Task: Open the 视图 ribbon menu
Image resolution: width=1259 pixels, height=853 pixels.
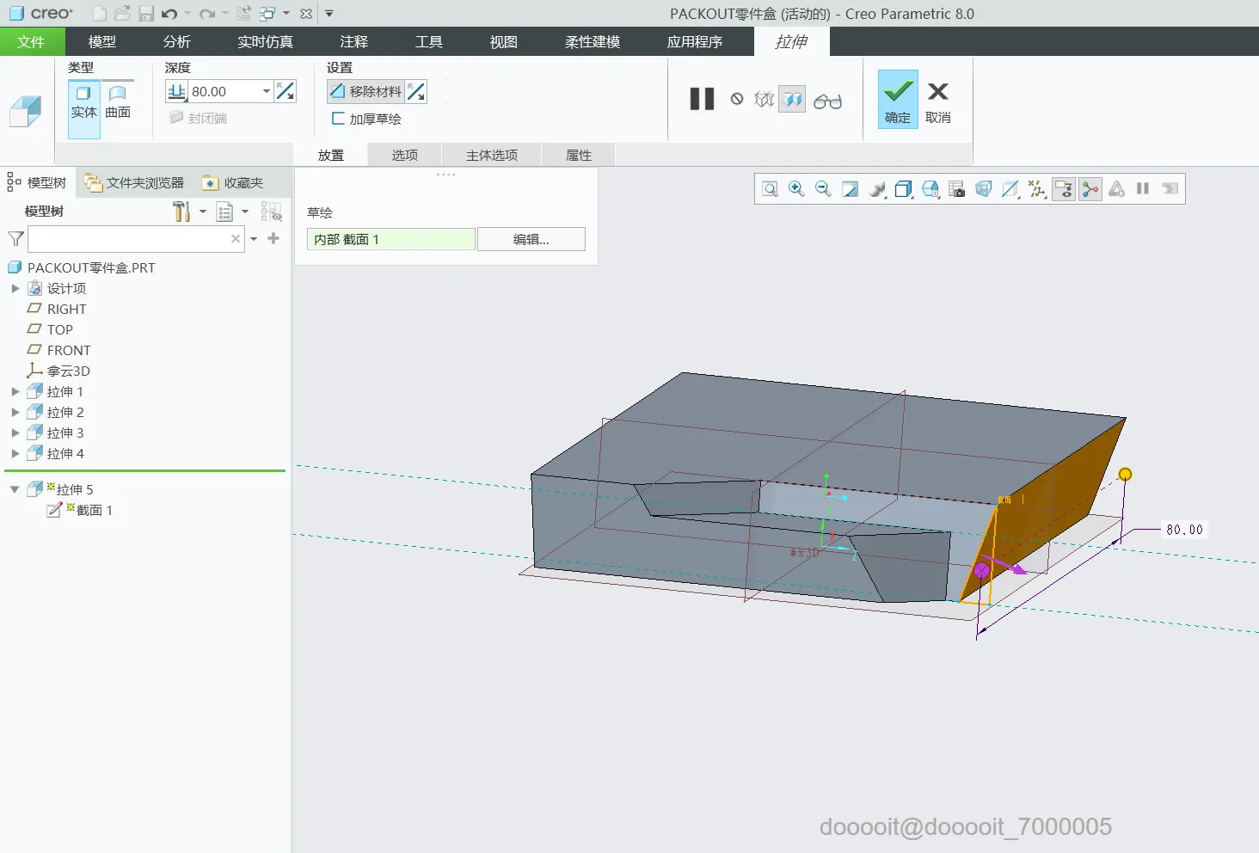Action: [503, 41]
